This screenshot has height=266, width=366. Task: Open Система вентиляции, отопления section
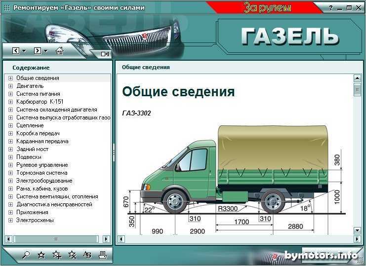(57, 196)
